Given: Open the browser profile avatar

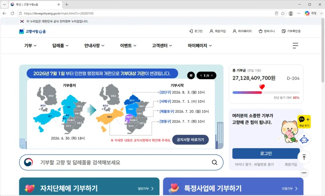Looking at the screenshot, I should pyautogui.click(x=291, y=13).
